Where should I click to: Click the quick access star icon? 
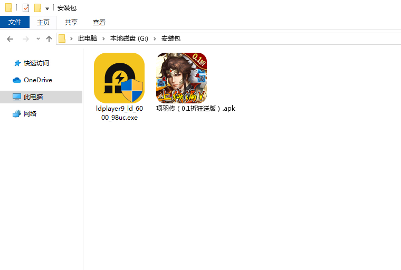17,63
